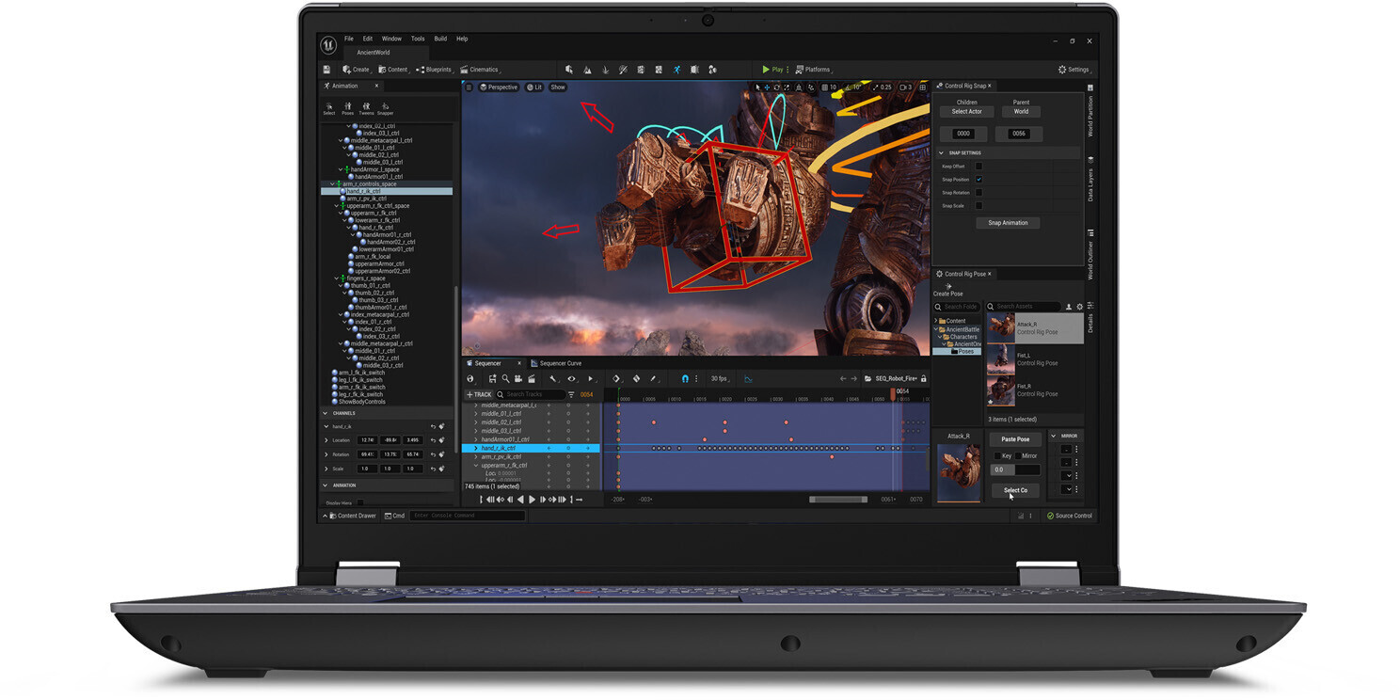Image resolution: width=1400 pixels, height=700 pixels.
Task: Switch to the Sequencer Curve tab
Action: pos(559,363)
